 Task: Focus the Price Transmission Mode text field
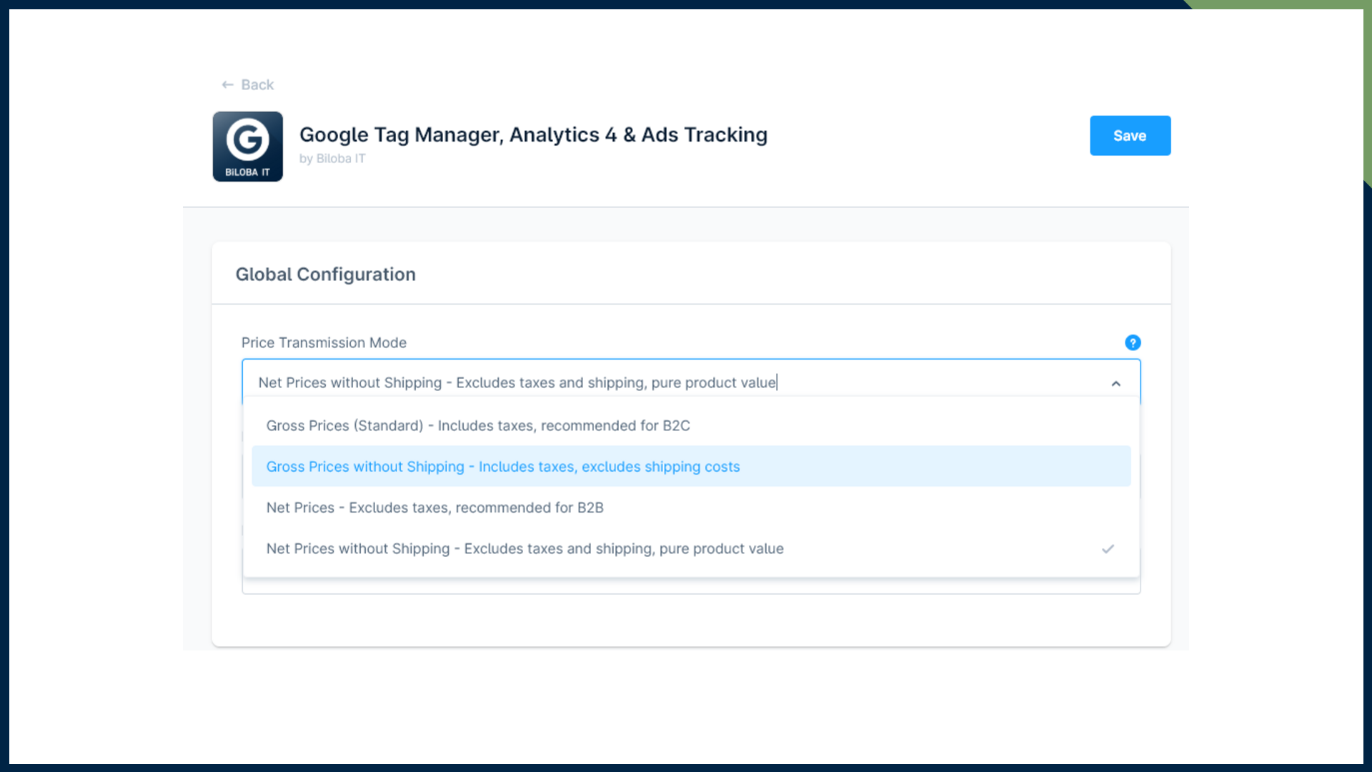tap(643, 382)
